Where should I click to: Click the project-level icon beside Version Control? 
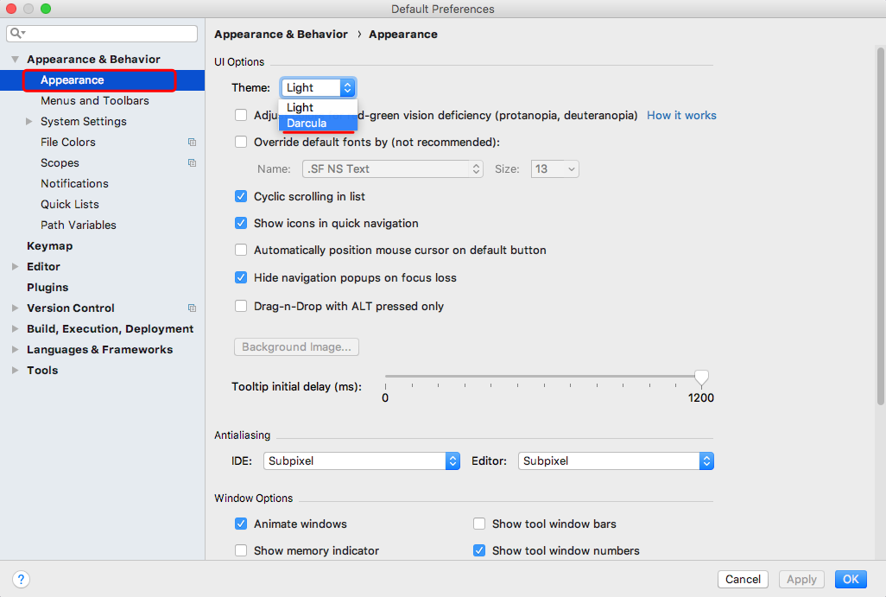click(192, 308)
